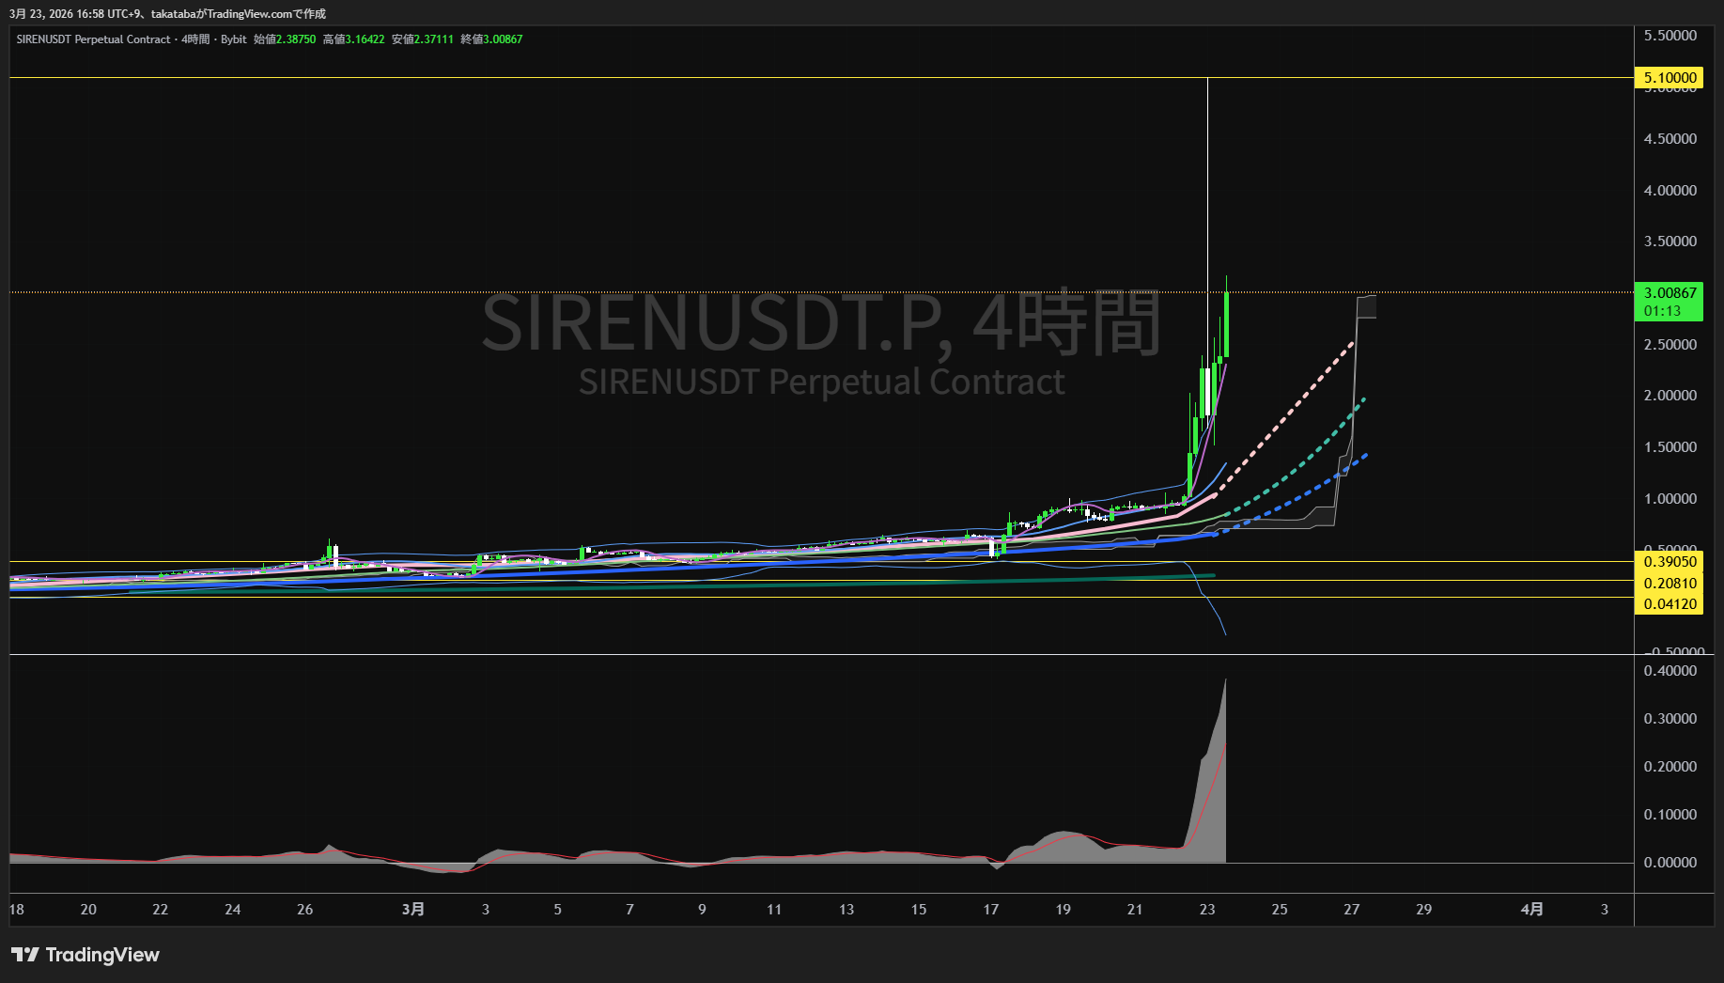This screenshot has width=1724, height=983.
Task: Click the green 3.00867 current price label
Action: click(x=1669, y=293)
